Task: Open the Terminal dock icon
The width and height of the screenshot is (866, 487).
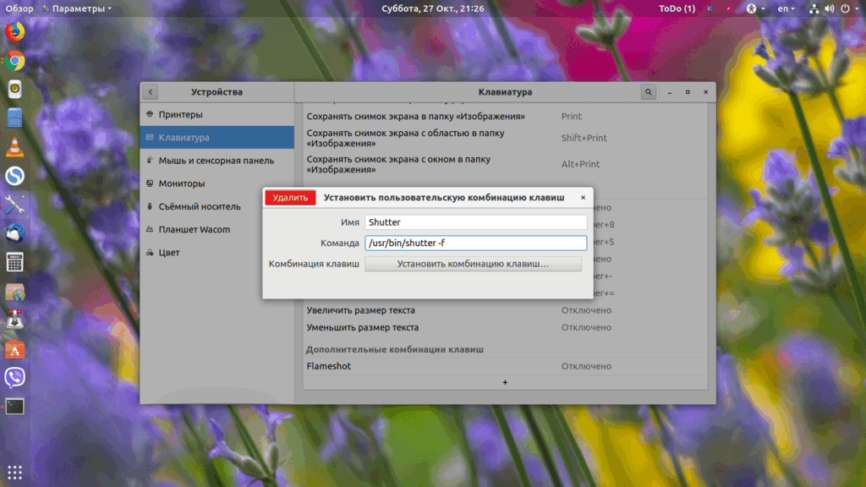Action: (15, 407)
